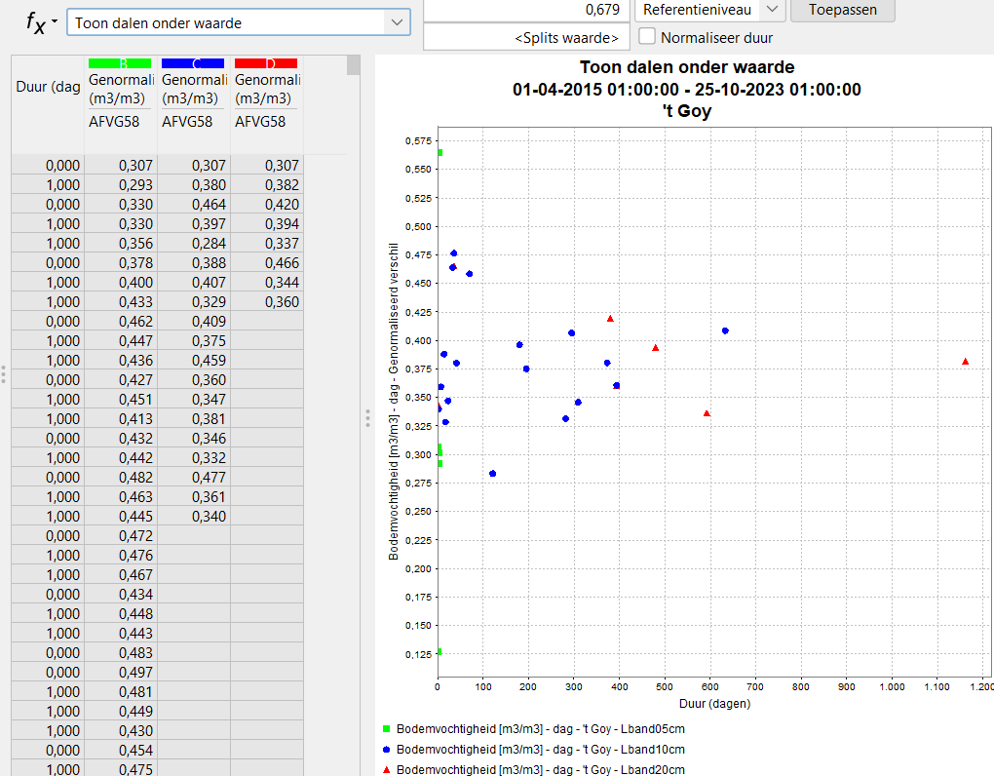The image size is (994, 776).
Task: Select the value 0,344 in column D
Action: click(266, 282)
